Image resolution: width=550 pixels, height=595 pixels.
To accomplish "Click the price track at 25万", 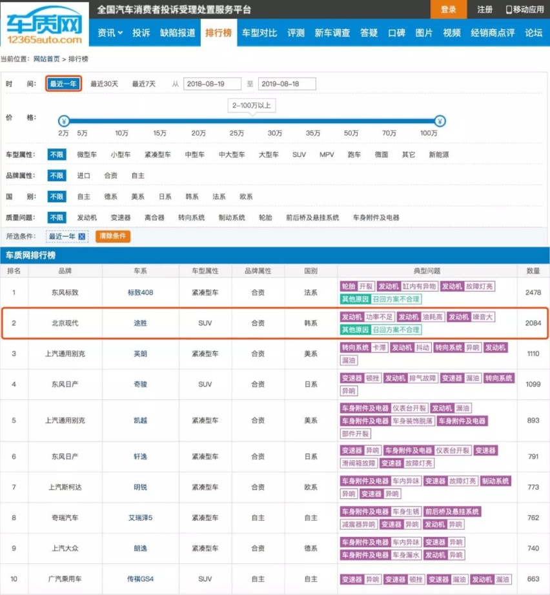I will click(x=236, y=121).
